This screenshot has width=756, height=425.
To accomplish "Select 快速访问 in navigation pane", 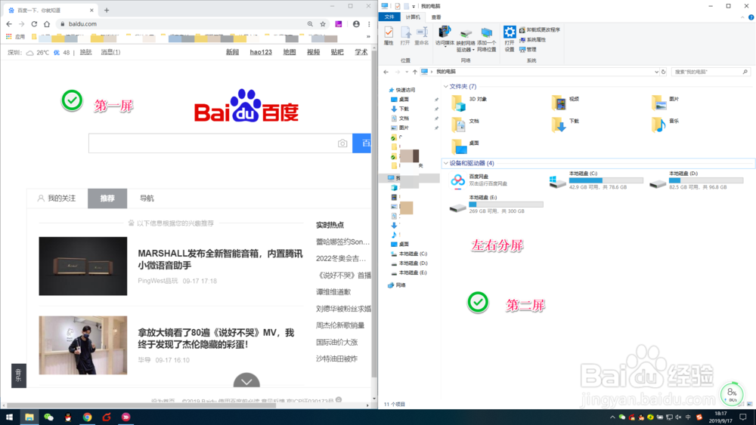I will pyautogui.click(x=401, y=90).
